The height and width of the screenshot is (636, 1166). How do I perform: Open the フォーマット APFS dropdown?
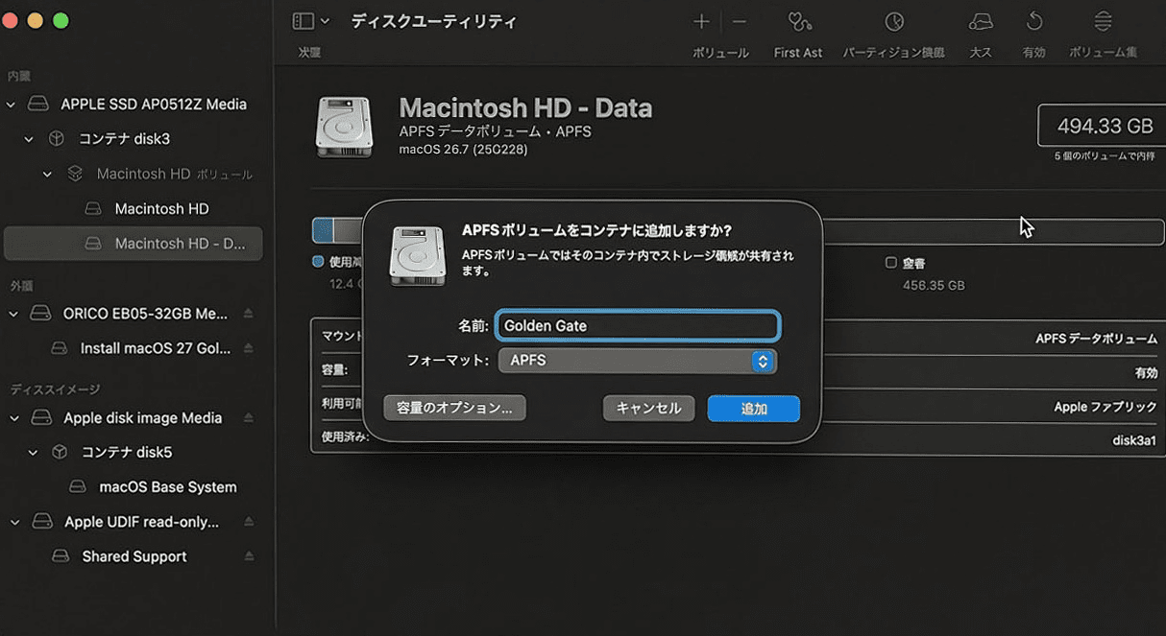point(638,361)
